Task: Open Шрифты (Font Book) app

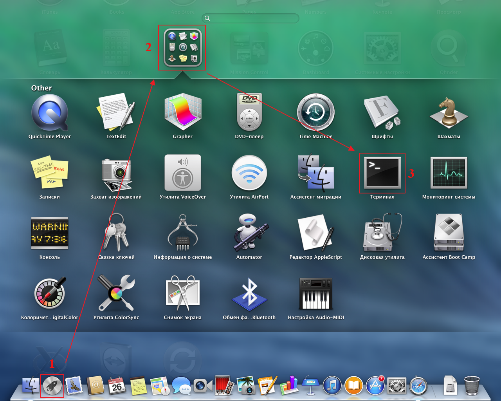Action: pyautogui.click(x=382, y=113)
